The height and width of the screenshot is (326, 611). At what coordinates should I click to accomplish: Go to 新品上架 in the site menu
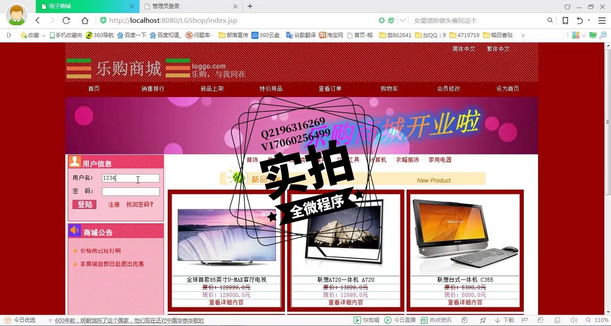[x=212, y=89]
